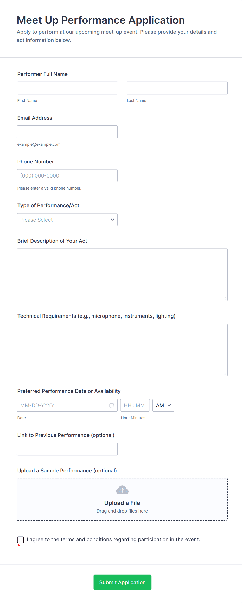Open the Type of Performance/Act dropdown
Image resolution: width=242 pixels, height=603 pixels.
(67, 220)
